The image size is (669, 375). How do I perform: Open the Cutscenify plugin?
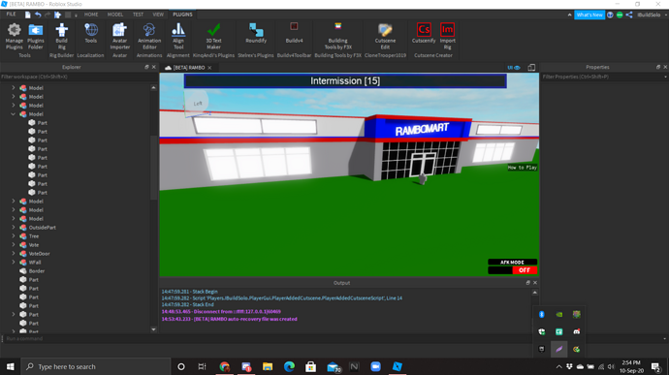click(424, 33)
